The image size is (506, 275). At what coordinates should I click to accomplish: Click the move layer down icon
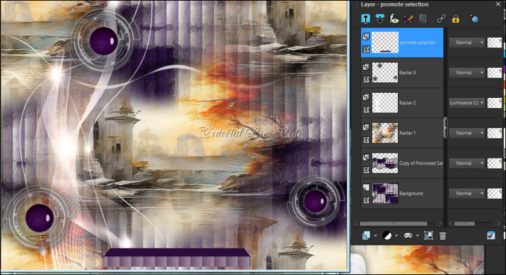(380, 19)
